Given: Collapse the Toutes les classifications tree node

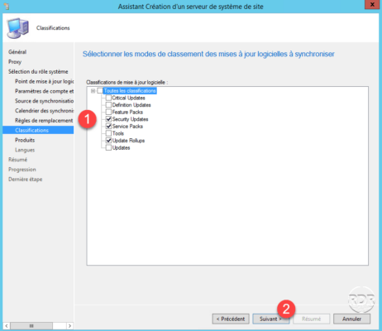Looking at the screenshot, I should pos(93,91).
